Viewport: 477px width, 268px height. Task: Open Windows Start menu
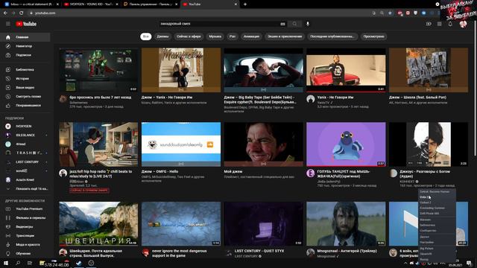click(5, 263)
